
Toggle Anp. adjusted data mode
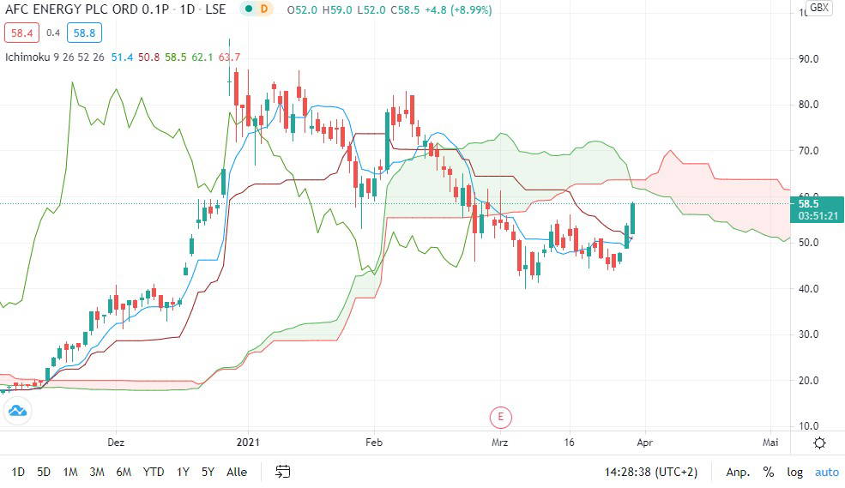(x=738, y=473)
